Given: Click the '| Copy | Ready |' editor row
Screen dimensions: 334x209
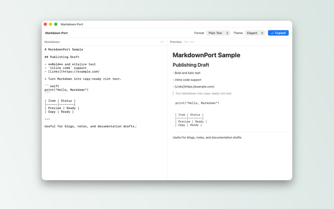Looking at the screenshot, I should pyautogui.click(x=59, y=112).
